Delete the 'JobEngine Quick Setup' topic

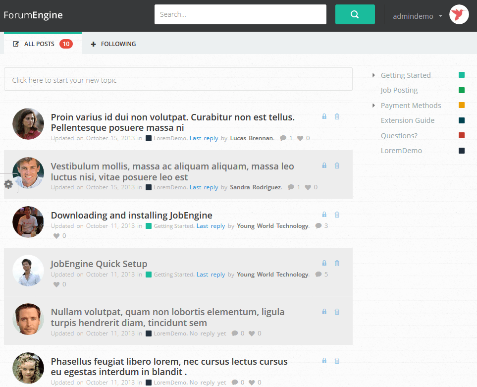[337, 263]
